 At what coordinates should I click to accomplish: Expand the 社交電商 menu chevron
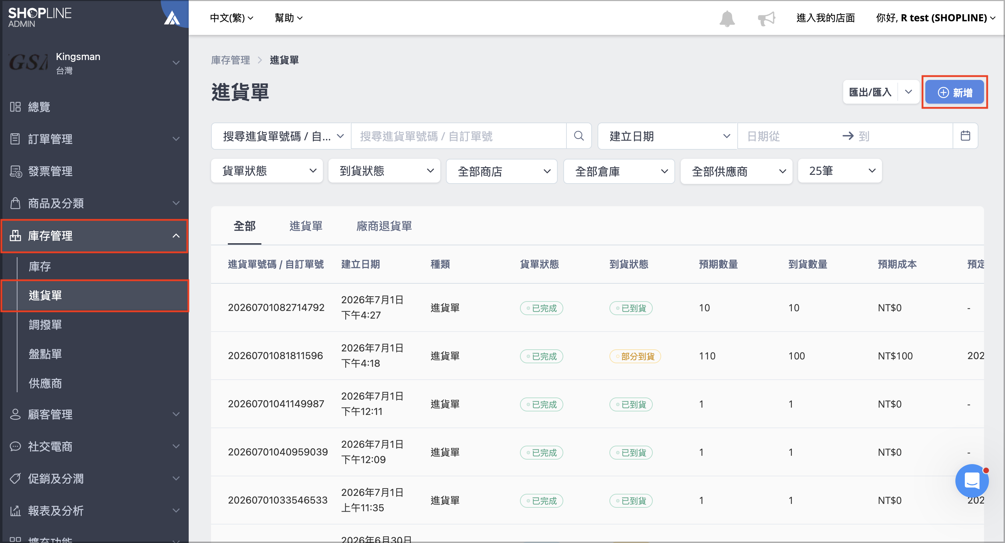(176, 446)
